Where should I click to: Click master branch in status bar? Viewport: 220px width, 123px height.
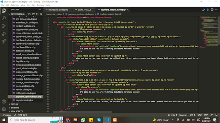pyautogui.click(x=7, y=115)
